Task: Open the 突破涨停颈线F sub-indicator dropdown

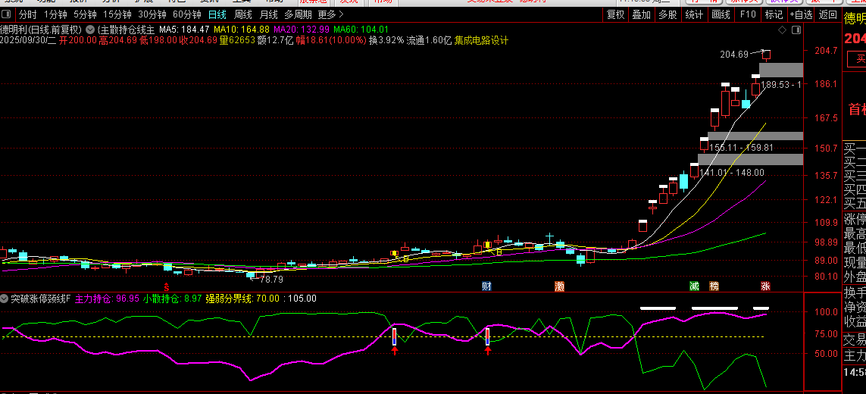Action: (5, 299)
